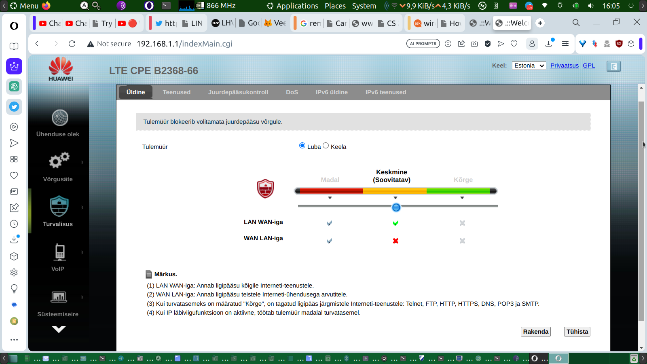Switch to the Üldine tab
The height and width of the screenshot is (364, 647).
(135, 92)
